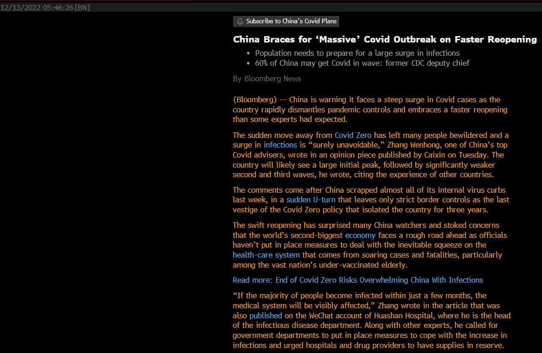Open Read more: End of Covid Zero link
Viewport: 542px width, 353px height.
358,280
